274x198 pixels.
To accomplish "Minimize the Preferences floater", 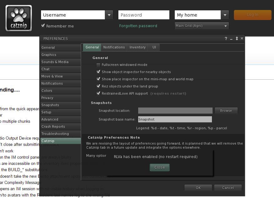I will [x=231, y=39].
